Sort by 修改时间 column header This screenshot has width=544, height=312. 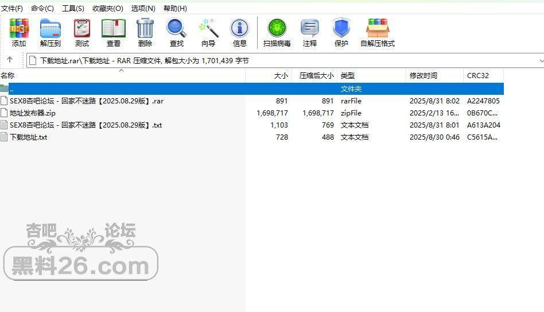[423, 75]
